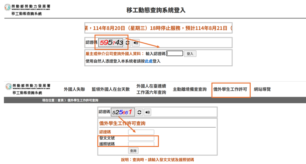Click the 發文文號 input field
This screenshot has width=306, height=164.
[141, 138]
